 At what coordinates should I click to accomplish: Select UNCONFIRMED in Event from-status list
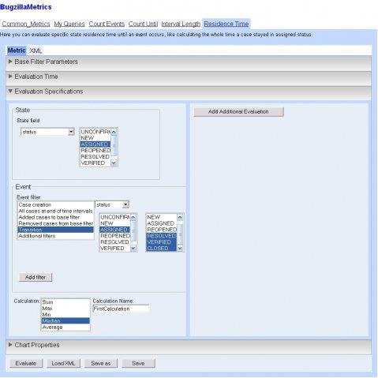(115, 217)
